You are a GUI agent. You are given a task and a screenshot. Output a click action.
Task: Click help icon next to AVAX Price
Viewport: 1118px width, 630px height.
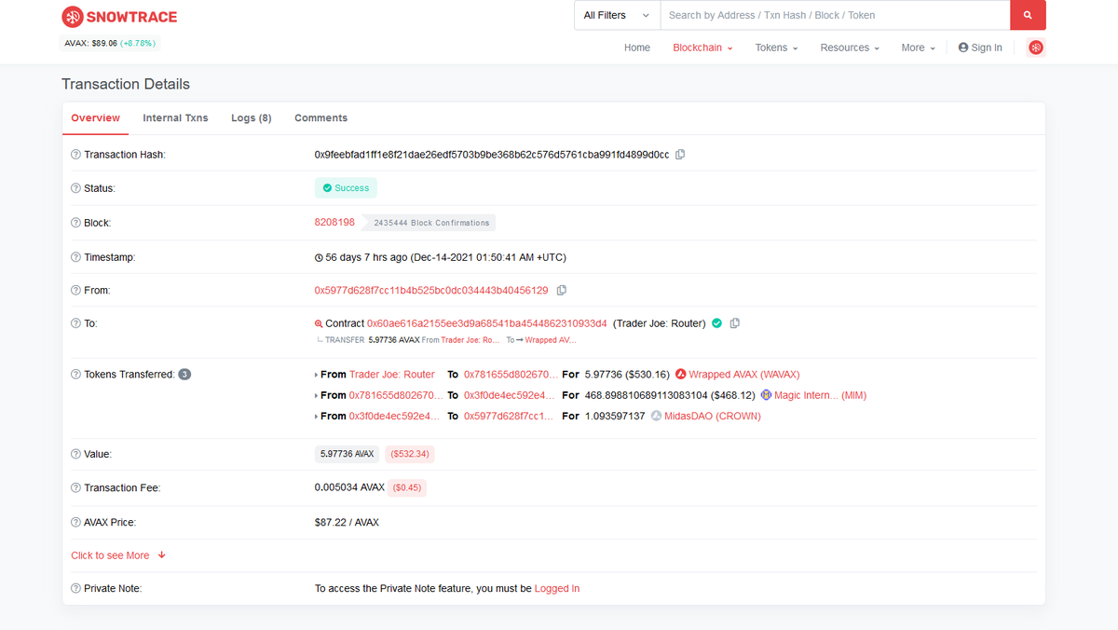click(x=75, y=523)
